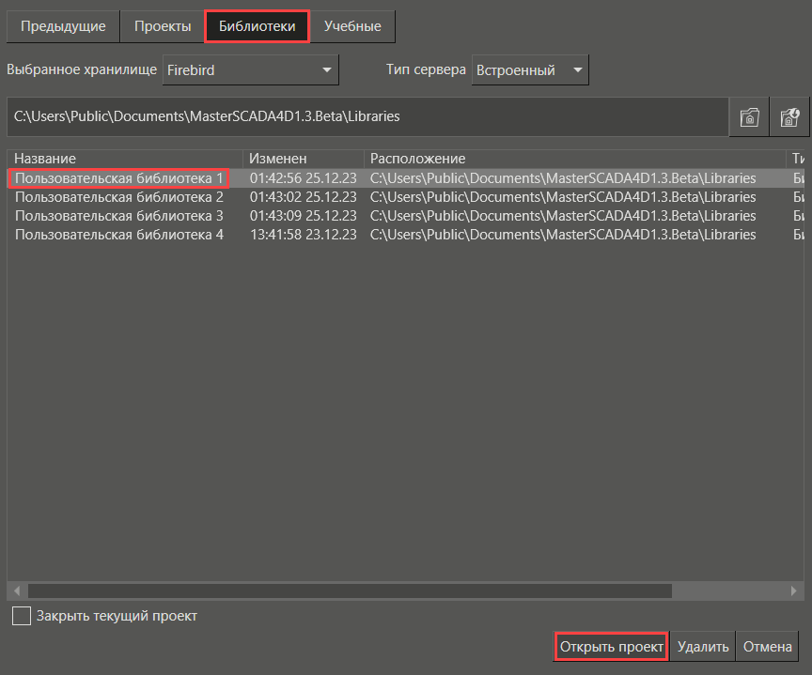
Task: Open the Проекты tab
Action: [x=163, y=26]
